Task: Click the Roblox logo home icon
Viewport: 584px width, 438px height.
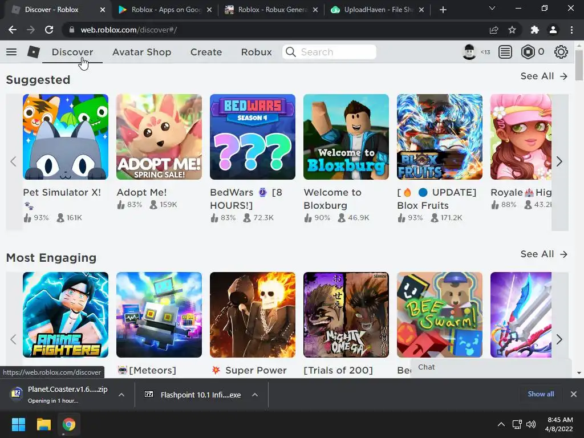Action: point(34,52)
